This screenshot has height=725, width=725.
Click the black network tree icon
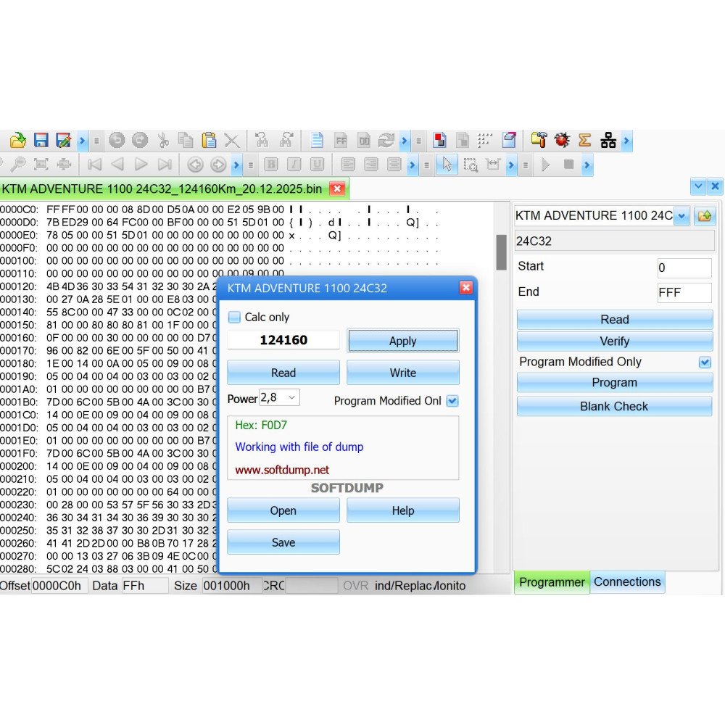tap(608, 140)
